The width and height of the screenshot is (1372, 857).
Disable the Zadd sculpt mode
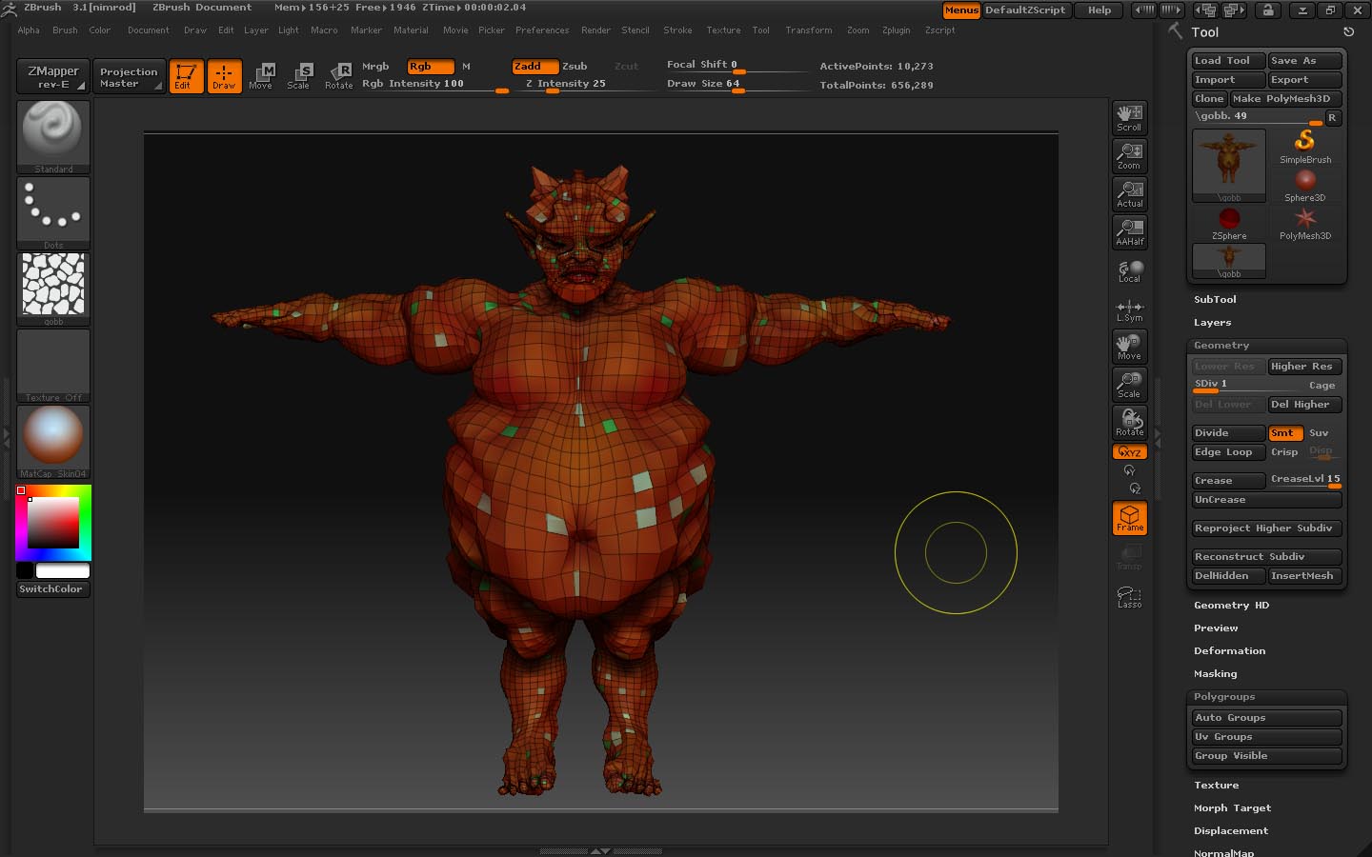[x=535, y=67]
